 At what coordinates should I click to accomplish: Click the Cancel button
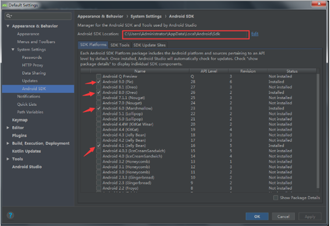[x=282, y=216]
